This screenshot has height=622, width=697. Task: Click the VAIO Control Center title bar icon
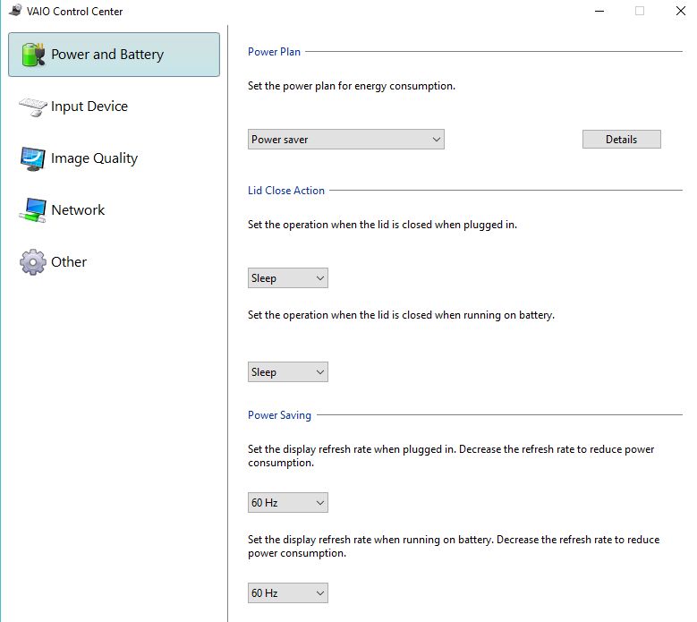coord(15,10)
